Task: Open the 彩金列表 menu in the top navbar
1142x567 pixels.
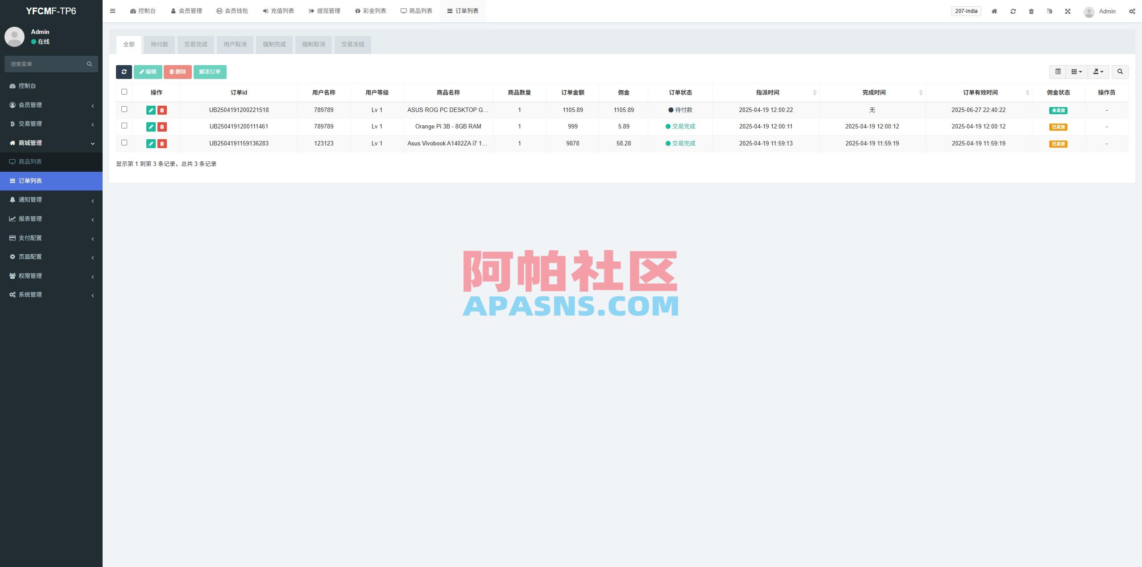Action: coord(371,11)
